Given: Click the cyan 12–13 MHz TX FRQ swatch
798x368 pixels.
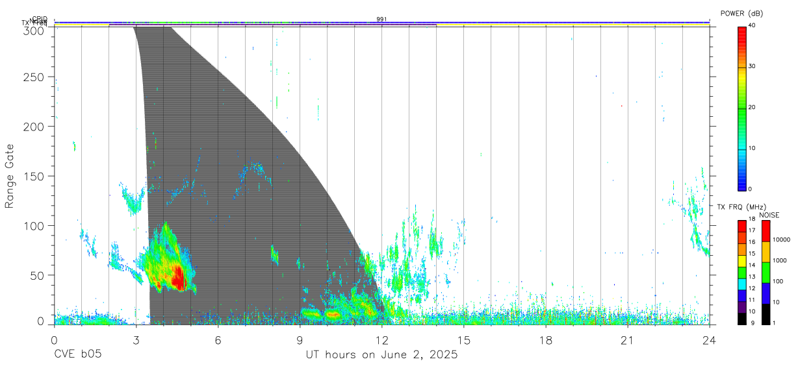Looking at the screenshot, I should [742, 284].
